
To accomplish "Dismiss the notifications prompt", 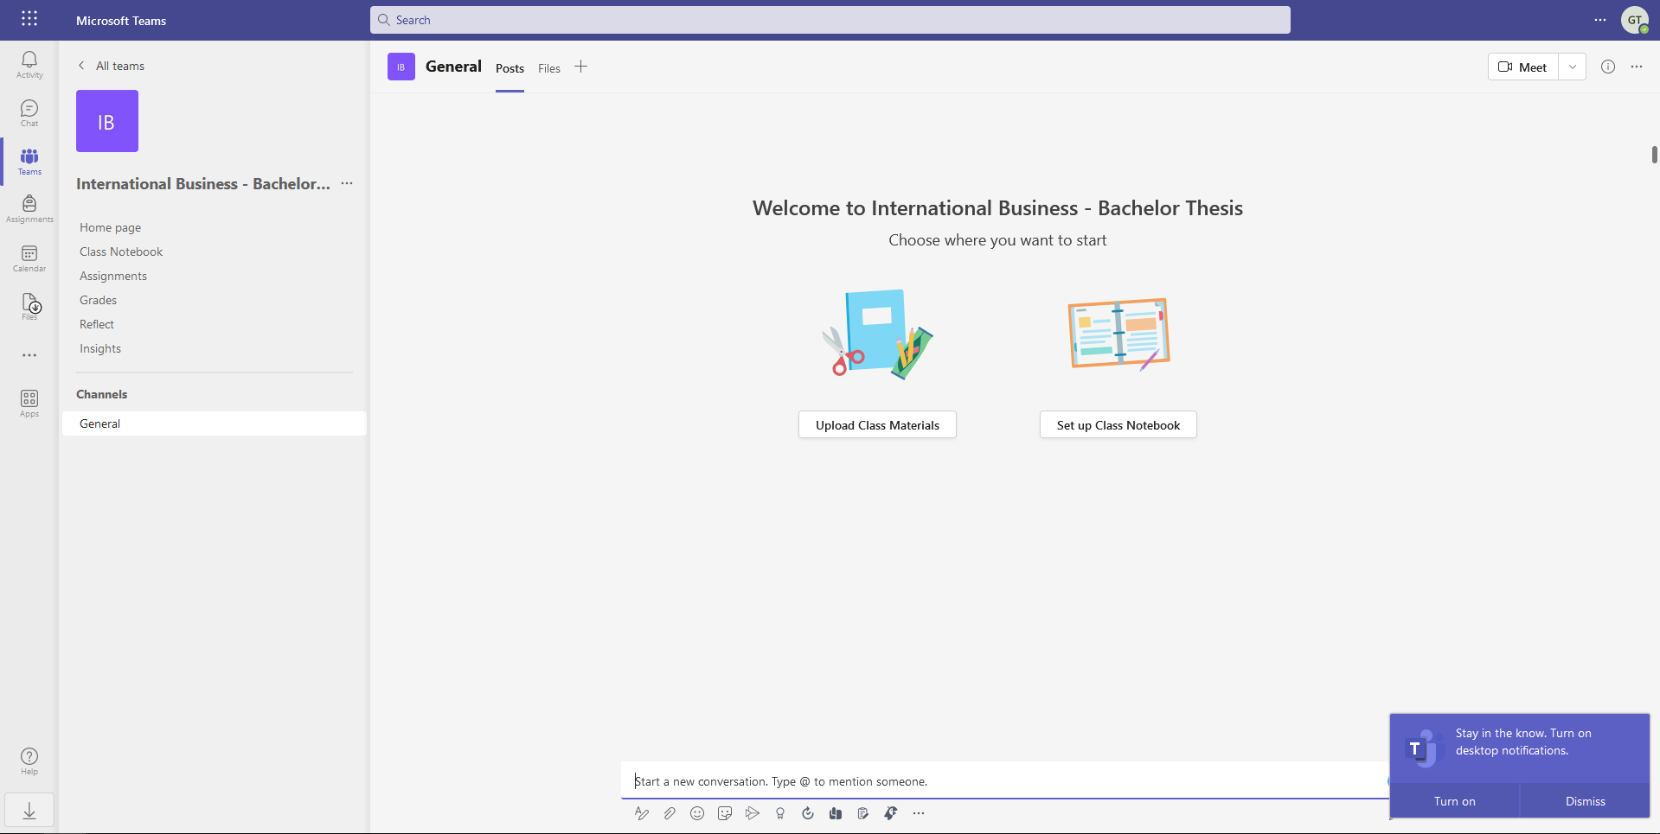I will tap(1585, 801).
